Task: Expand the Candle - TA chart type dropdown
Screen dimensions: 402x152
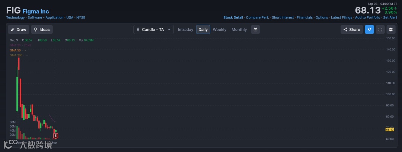Action: tap(153, 30)
